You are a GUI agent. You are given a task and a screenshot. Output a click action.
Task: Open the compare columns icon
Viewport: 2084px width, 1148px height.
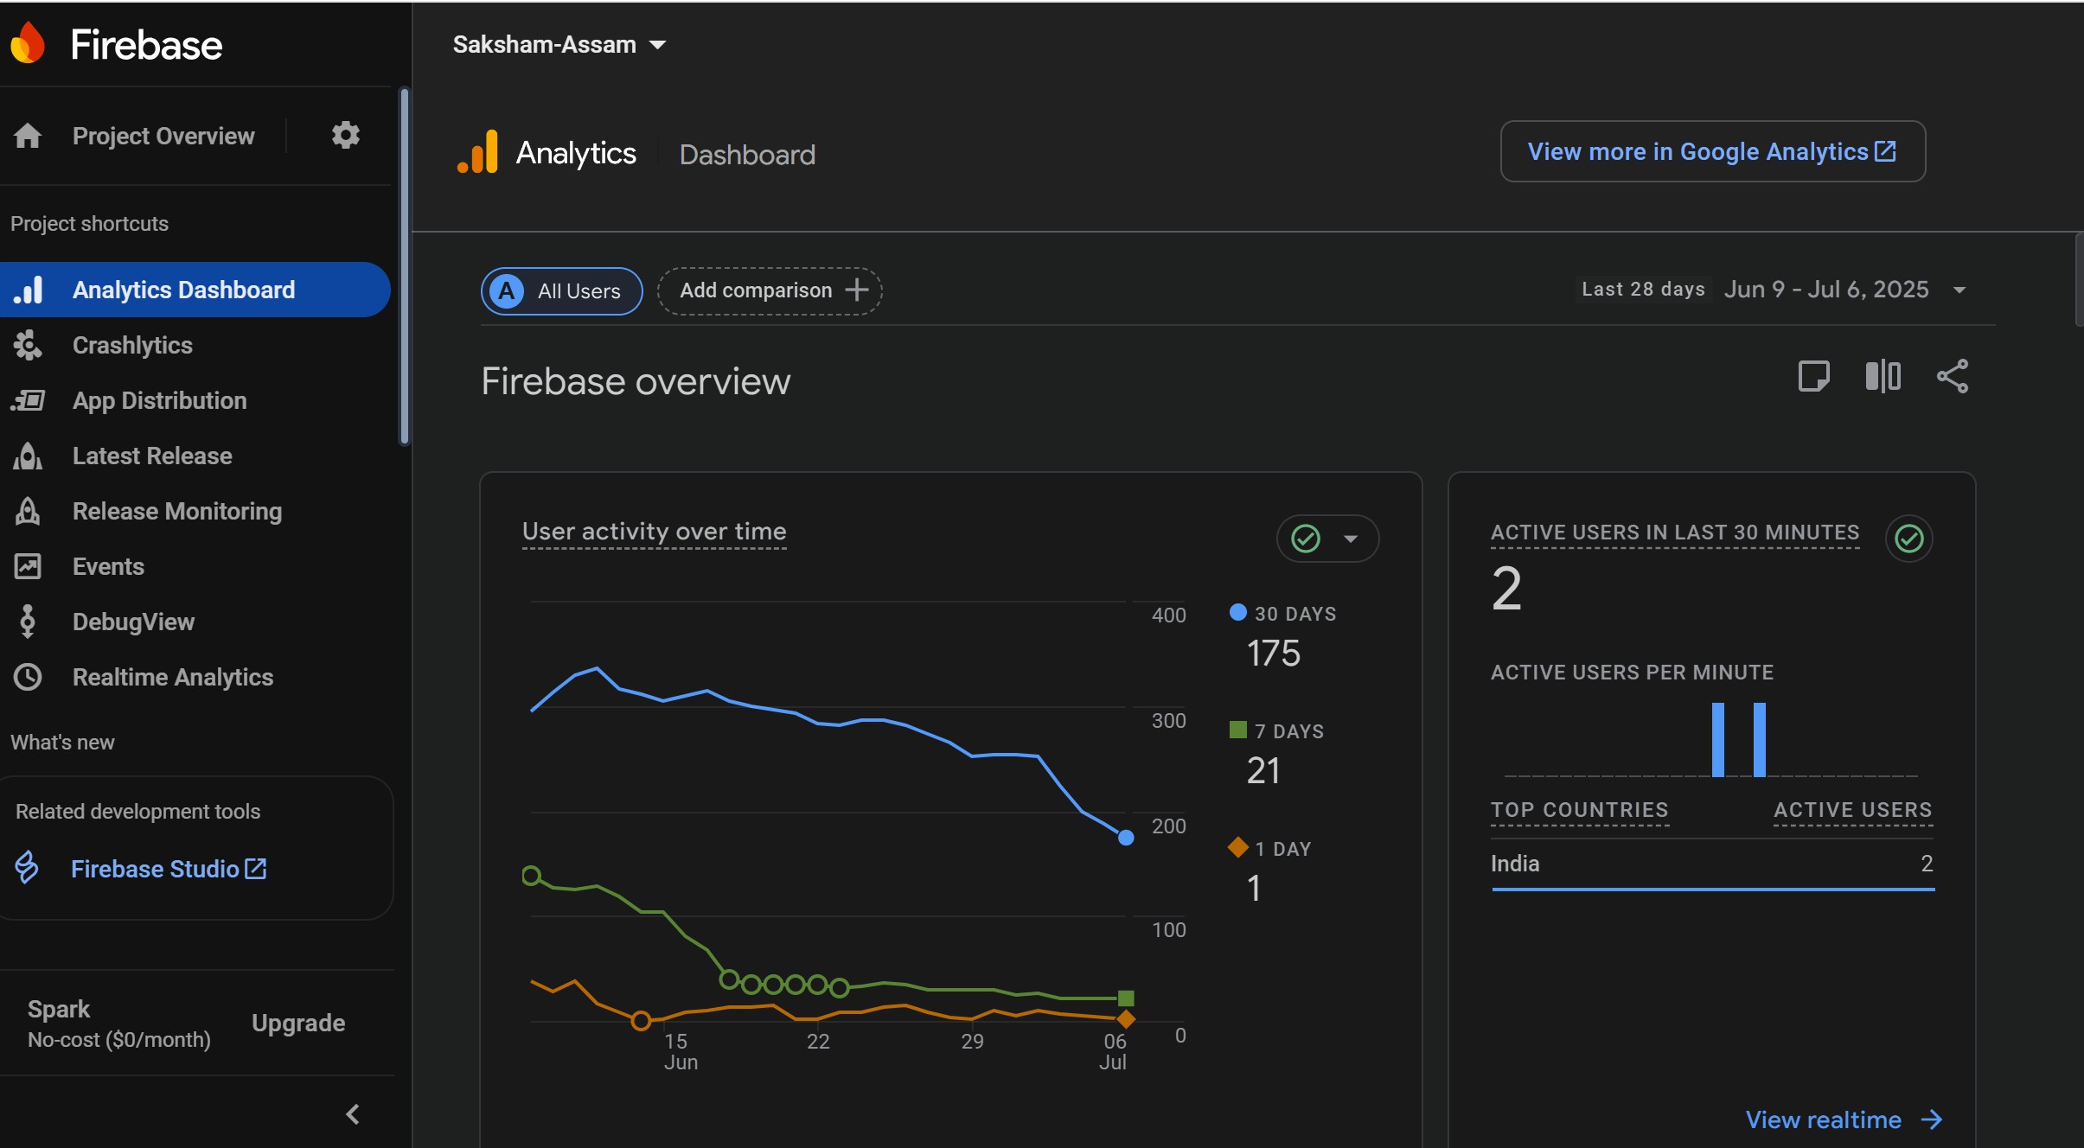[1883, 376]
